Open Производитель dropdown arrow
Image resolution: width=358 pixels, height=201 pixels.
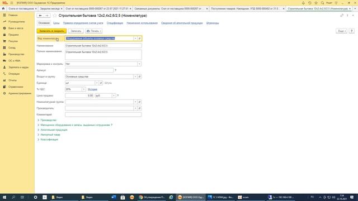tap(135, 108)
